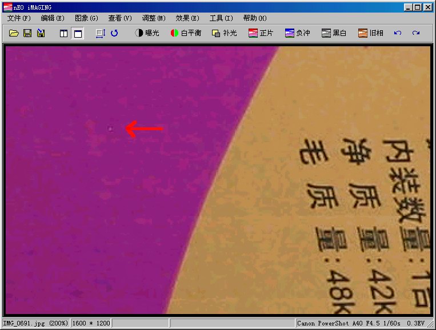This screenshot has height=330, width=436.
Task: Apply the 正片 positive film effect
Action: coord(261,34)
